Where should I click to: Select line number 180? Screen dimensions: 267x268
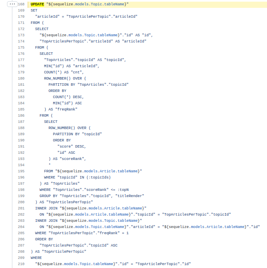(21, 78)
